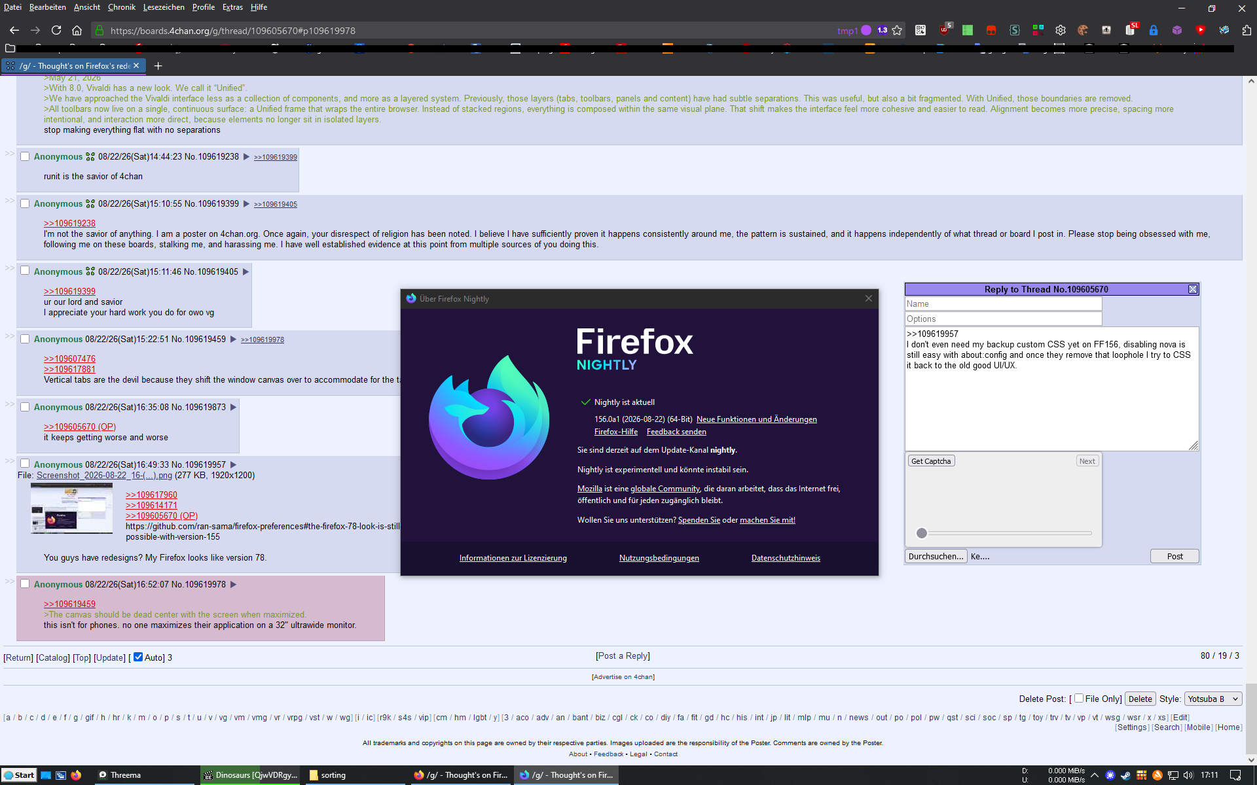Open the Extras menu
This screenshot has height=785, width=1257.
[232, 7]
